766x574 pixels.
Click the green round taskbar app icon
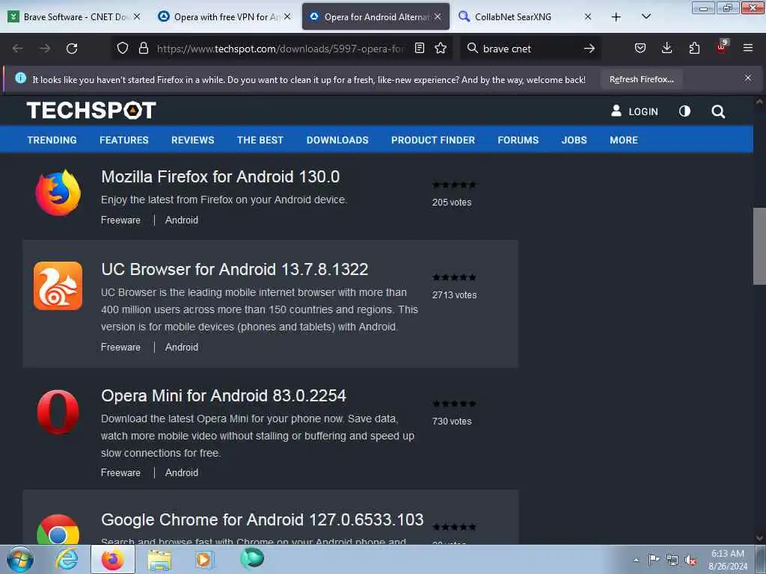pyautogui.click(x=252, y=558)
